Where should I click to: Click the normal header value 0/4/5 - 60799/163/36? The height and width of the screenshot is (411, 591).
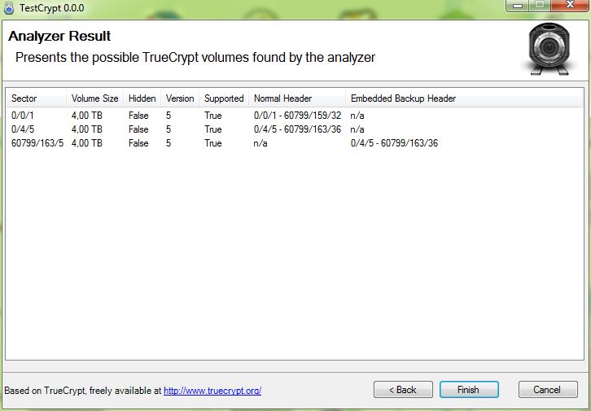pyautogui.click(x=297, y=129)
